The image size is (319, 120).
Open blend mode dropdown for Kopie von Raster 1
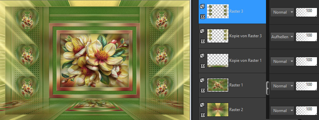click(x=282, y=61)
